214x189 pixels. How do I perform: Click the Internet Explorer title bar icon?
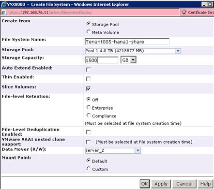pos(3,4)
